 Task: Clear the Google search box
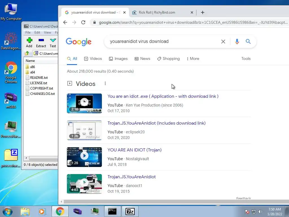point(223,42)
